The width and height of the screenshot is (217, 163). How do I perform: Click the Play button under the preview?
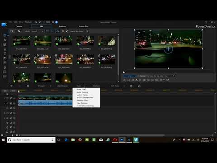click(125, 80)
